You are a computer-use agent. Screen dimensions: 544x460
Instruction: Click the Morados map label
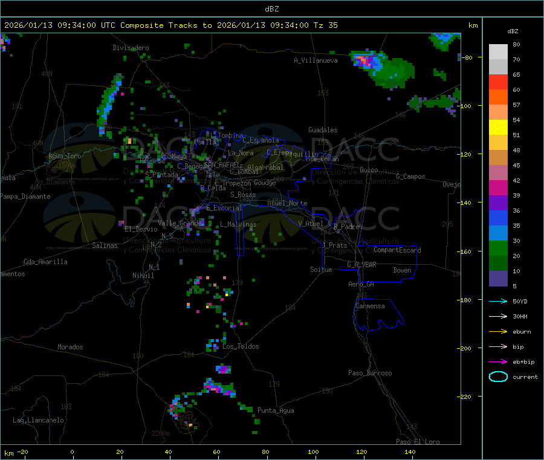pyautogui.click(x=70, y=347)
